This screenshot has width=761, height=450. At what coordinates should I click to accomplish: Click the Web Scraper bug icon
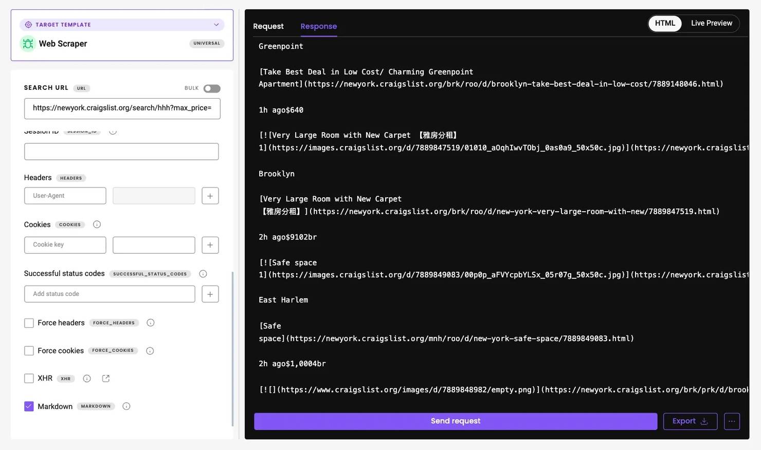(28, 44)
